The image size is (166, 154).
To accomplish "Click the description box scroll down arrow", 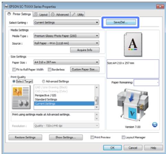I will point(97,119).
